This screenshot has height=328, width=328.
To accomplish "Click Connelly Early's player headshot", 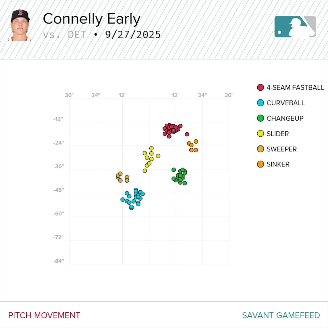I will coord(20,25).
